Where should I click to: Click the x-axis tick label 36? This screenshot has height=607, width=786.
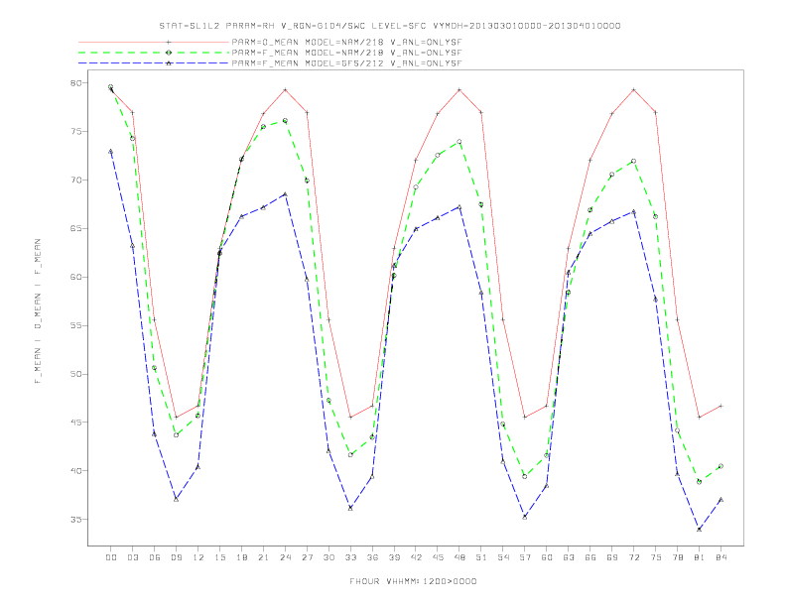click(x=372, y=557)
